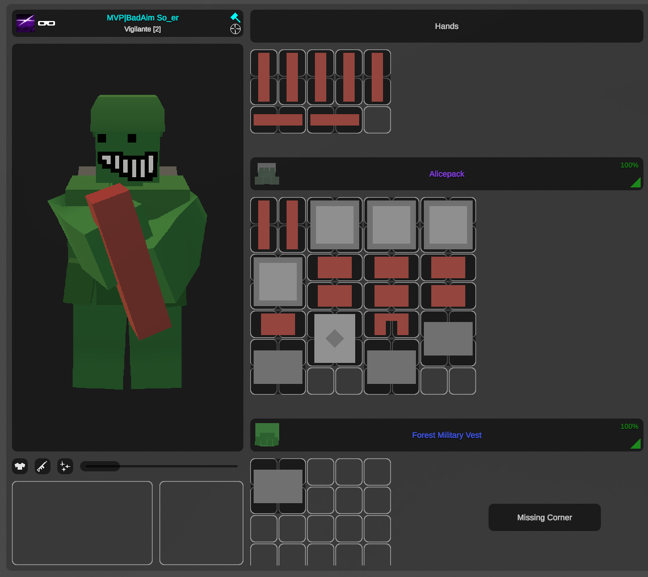Click the Hands header bar
This screenshot has height=577, width=648.
tap(447, 26)
